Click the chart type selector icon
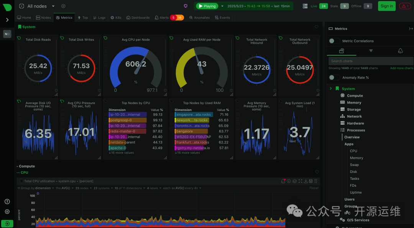The width and height of the screenshot is (414, 228). [x=294, y=181]
